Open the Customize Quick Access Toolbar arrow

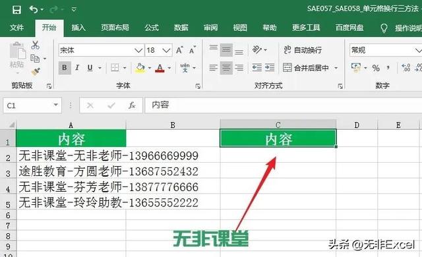click(x=74, y=10)
